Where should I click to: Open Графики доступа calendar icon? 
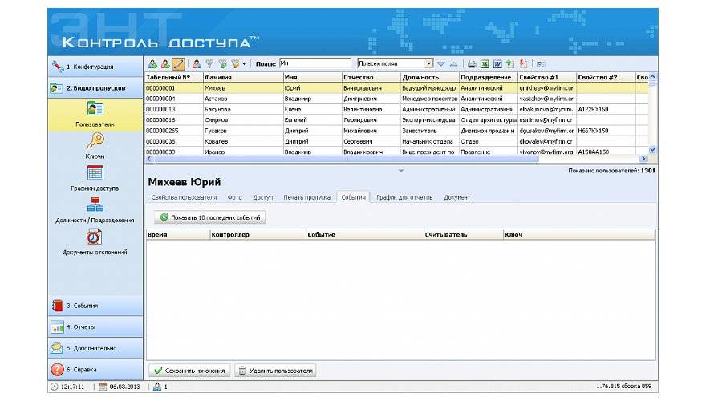tap(95, 173)
